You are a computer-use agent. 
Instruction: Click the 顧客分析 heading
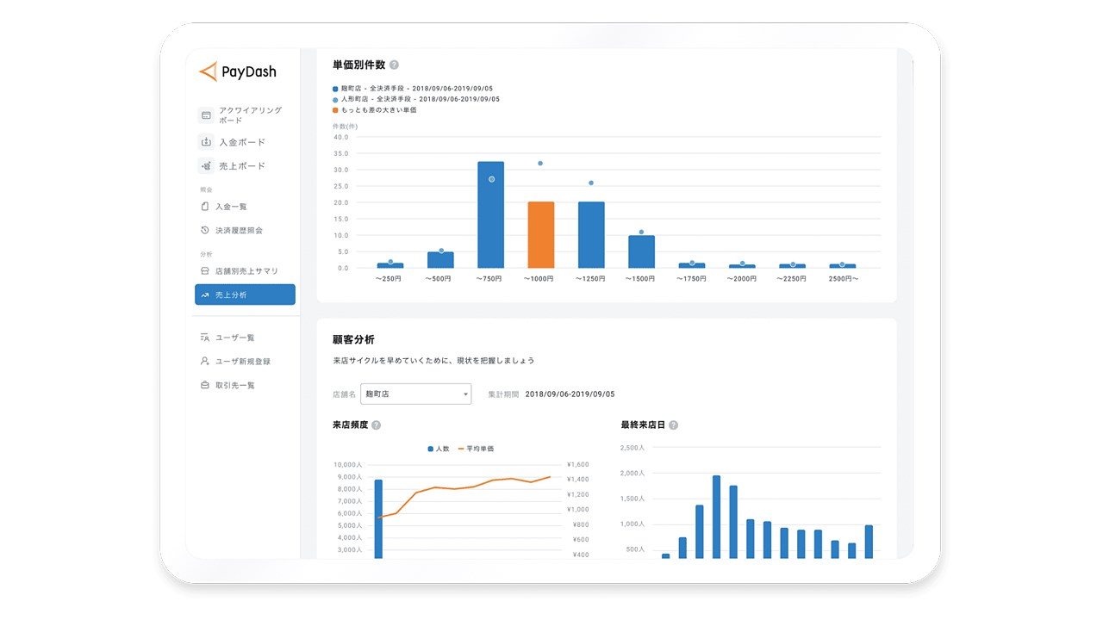click(x=353, y=339)
